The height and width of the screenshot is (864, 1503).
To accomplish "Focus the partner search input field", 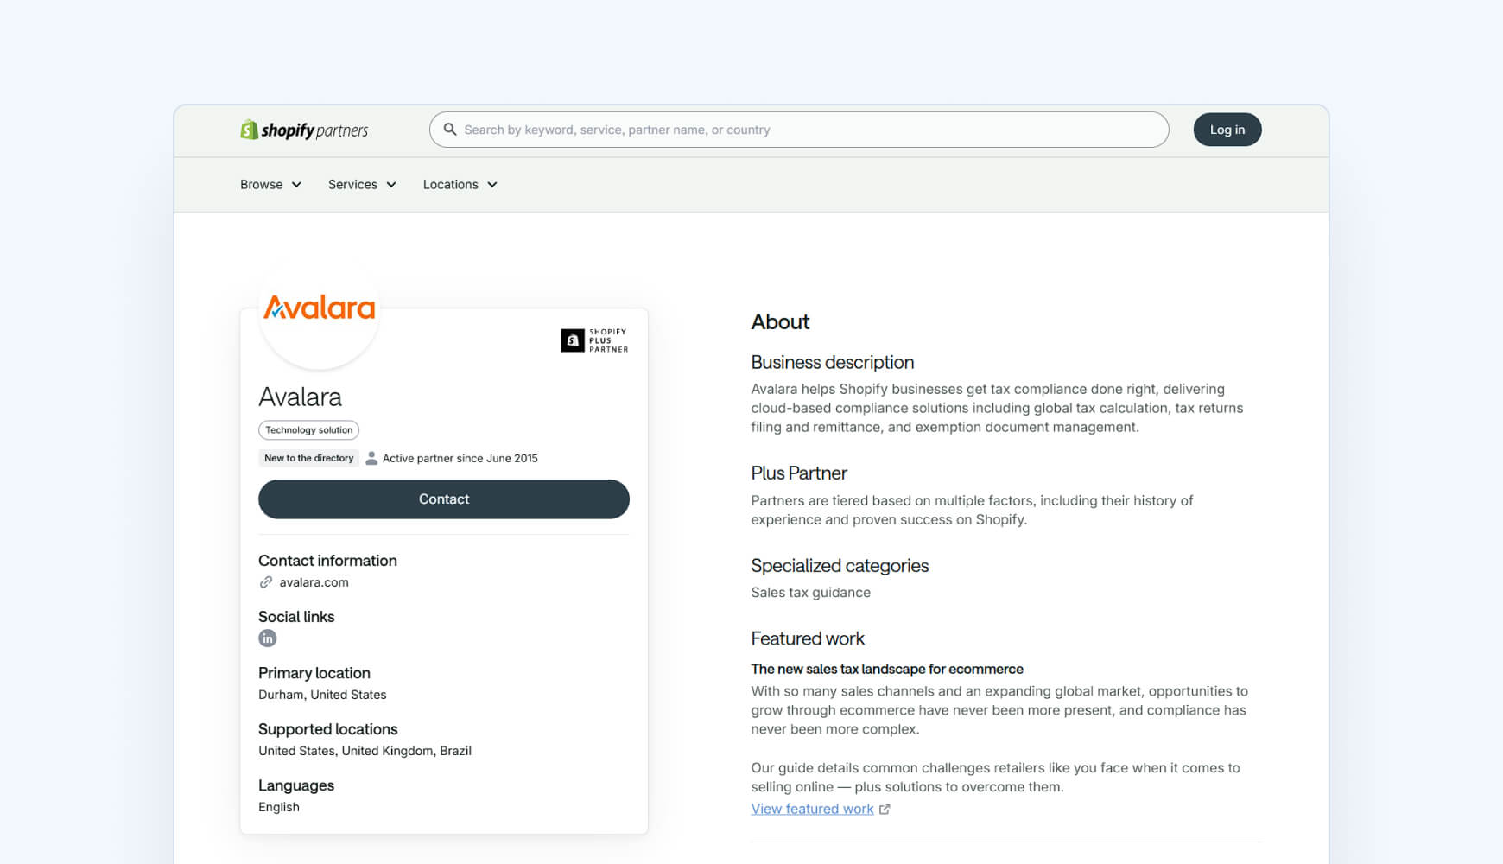I will pyautogui.click(x=799, y=130).
